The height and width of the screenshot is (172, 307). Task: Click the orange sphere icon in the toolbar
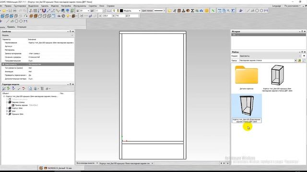tap(188, 11)
